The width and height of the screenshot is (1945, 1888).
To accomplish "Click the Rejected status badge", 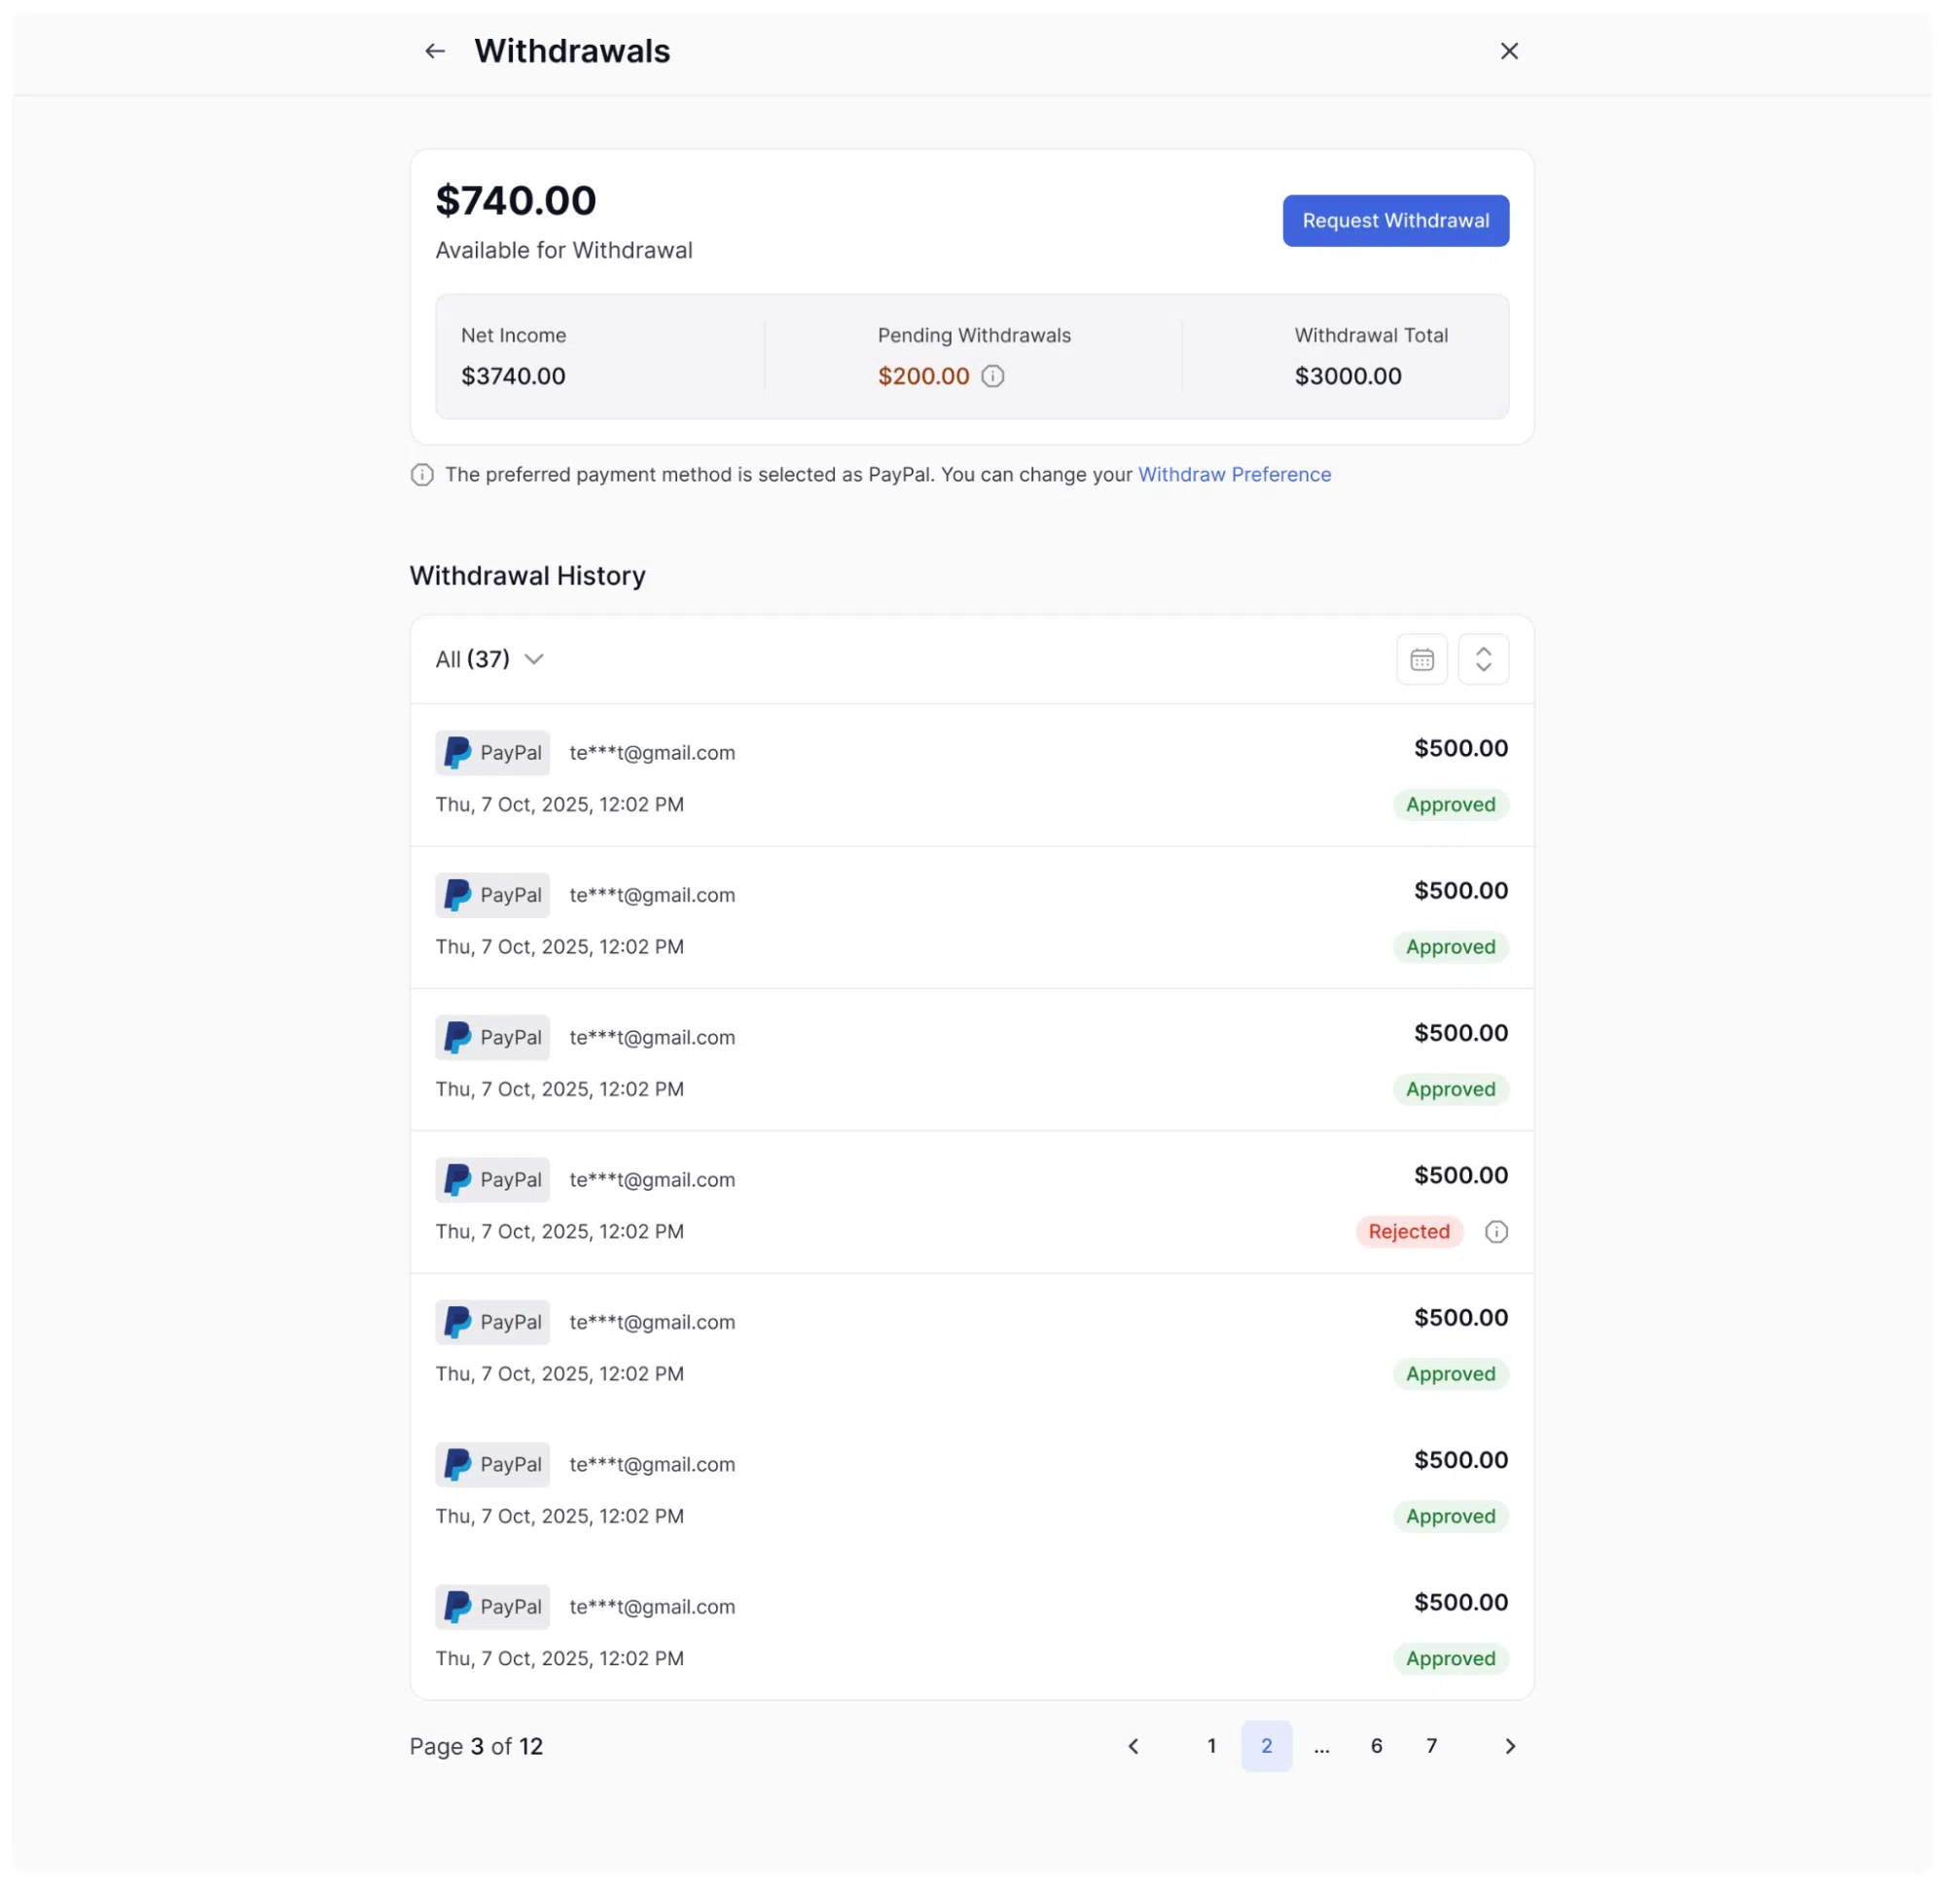I will pyautogui.click(x=1408, y=1231).
